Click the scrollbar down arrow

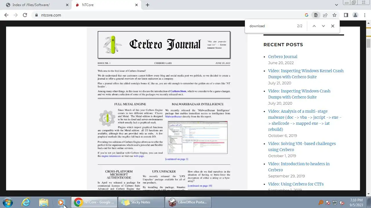(368, 194)
